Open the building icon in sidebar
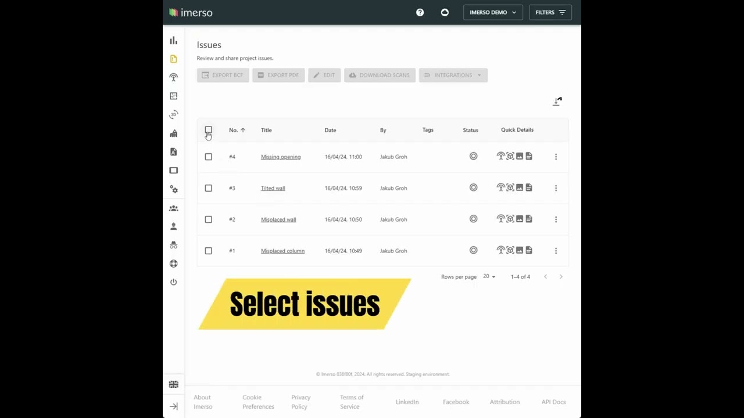The height and width of the screenshot is (418, 744). (x=173, y=134)
